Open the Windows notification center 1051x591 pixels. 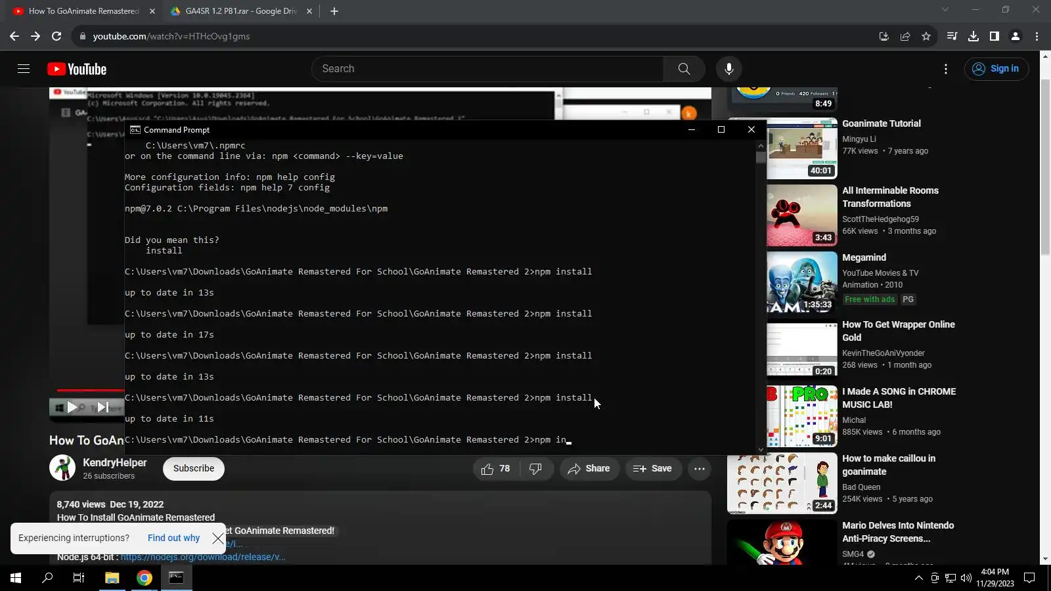[1029, 578]
